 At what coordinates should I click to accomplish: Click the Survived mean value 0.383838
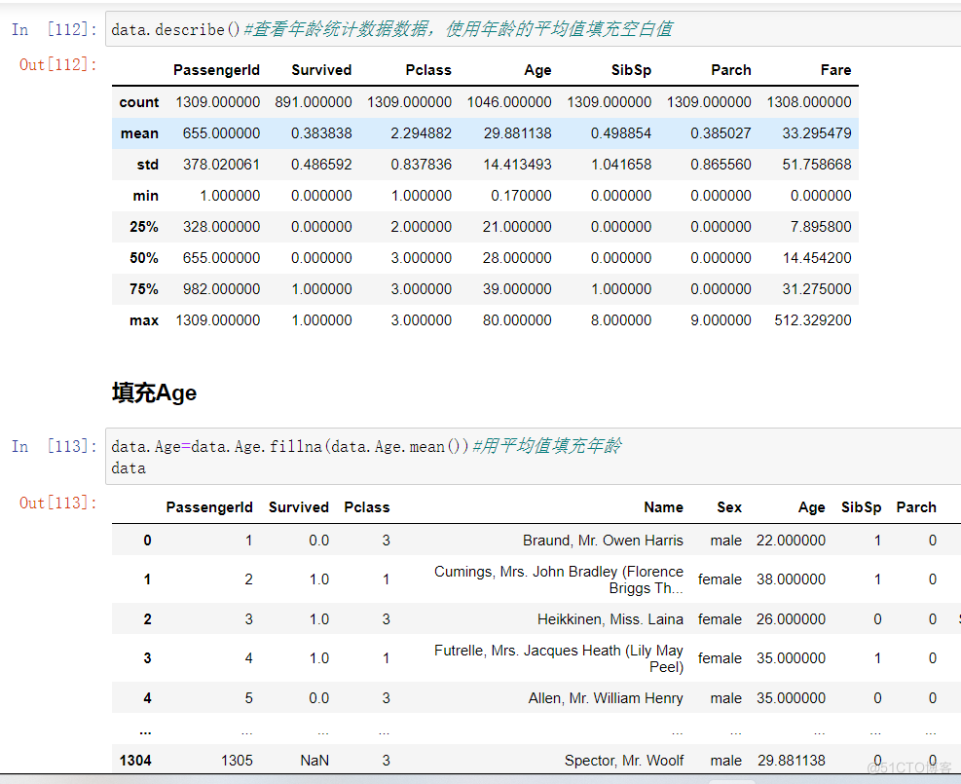[321, 133]
